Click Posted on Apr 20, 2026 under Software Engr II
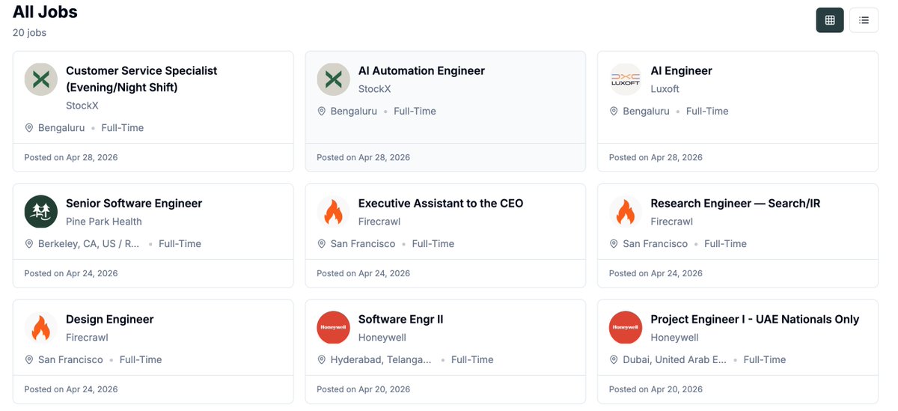 [x=364, y=390]
